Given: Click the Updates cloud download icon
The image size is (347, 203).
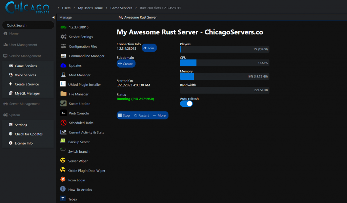Looking at the screenshot, I should 63,65.
